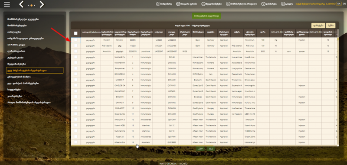This screenshot has height=165, width=347.
Task: Tick the checkbox for the Amoxicilin 5000 IU row
Action: coord(75,51)
